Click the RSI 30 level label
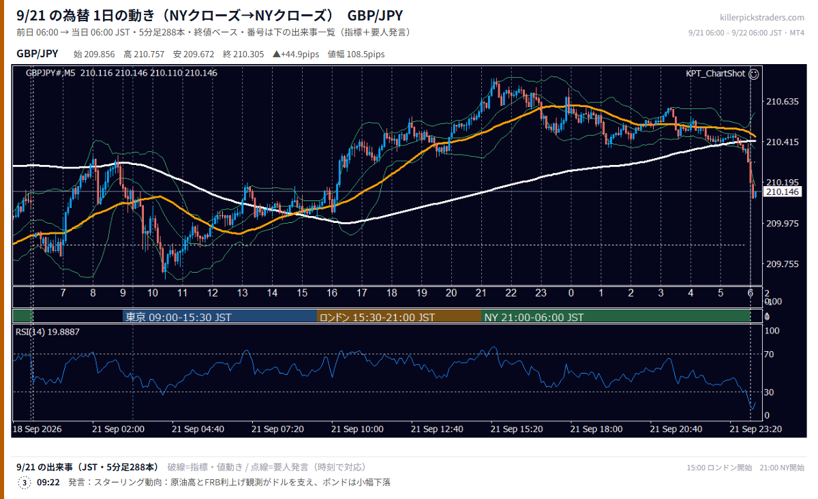818x499 pixels. [770, 392]
